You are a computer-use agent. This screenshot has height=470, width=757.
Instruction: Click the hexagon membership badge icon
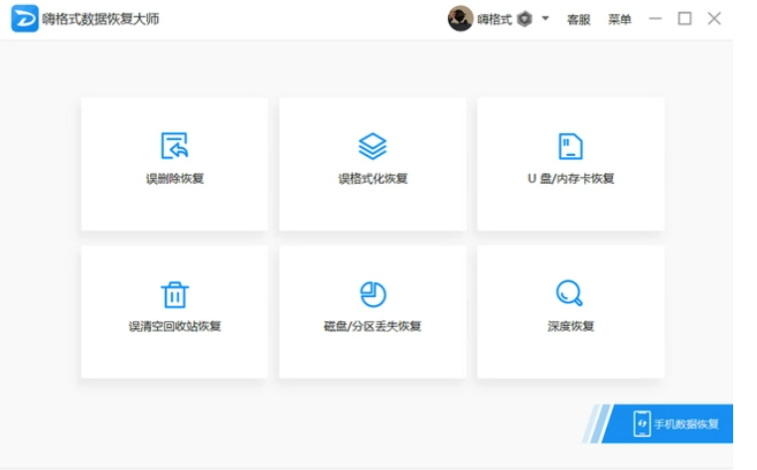pyautogui.click(x=526, y=19)
